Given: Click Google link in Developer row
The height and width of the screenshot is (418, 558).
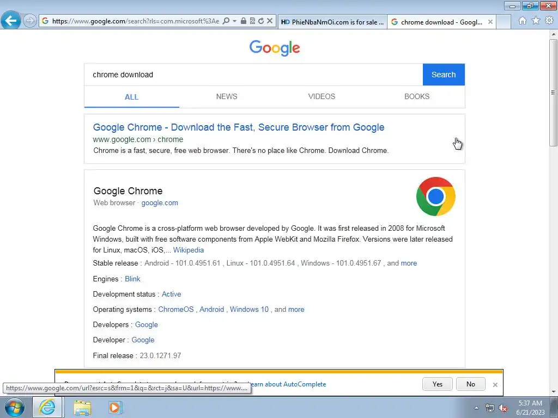Looking at the screenshot, I should pyautogui.click(x=143, y=340).
